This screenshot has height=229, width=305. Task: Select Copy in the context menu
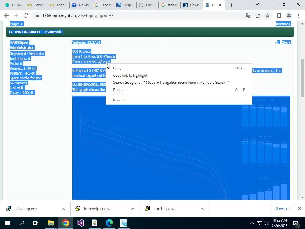click(179, 68)
